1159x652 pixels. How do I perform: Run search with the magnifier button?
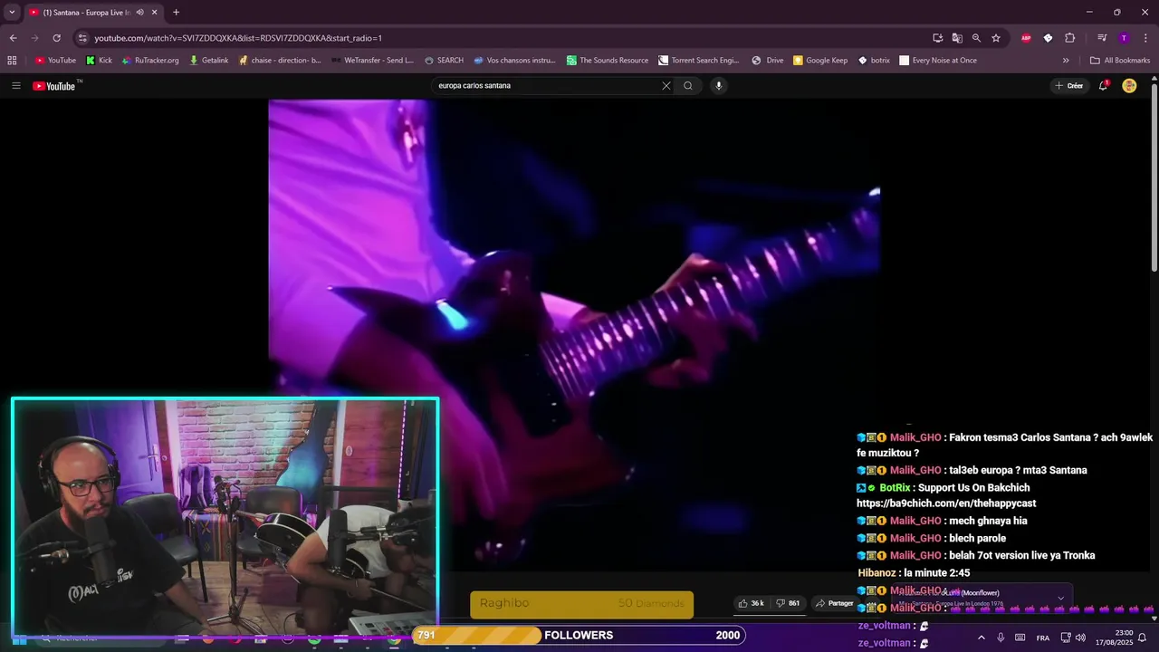click(688, 86)
